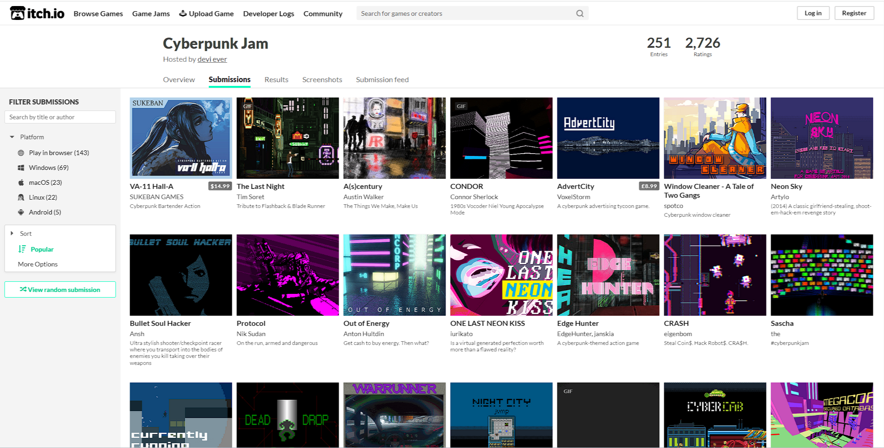Open author SUKEBAN GAMES link
Image resolution: width=884 pixels, height=448 pixels.
coord(157,197)
